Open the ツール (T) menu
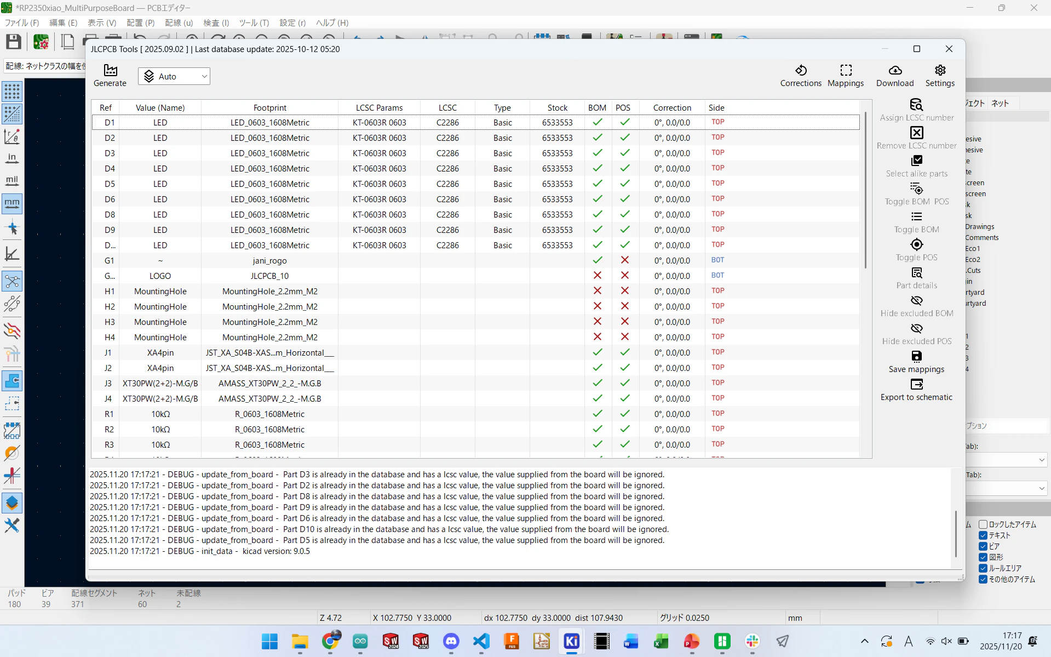This screenshot has width=1051, height=657. (x=254, y=22)
